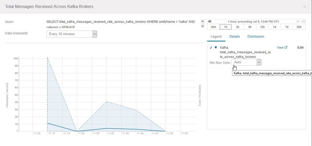The width and height of the screenshot is (312, 146).
Task: Select the 30m time range
Action: [x=213, y=27]
